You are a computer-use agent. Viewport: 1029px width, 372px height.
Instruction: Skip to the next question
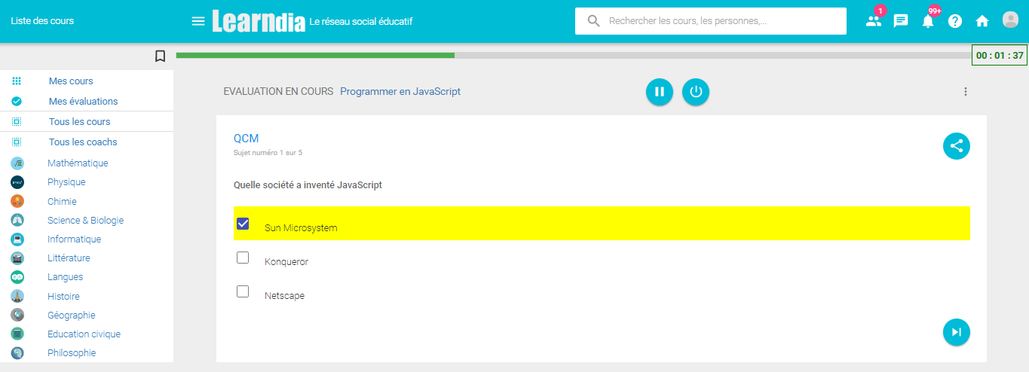pos(957,332)
